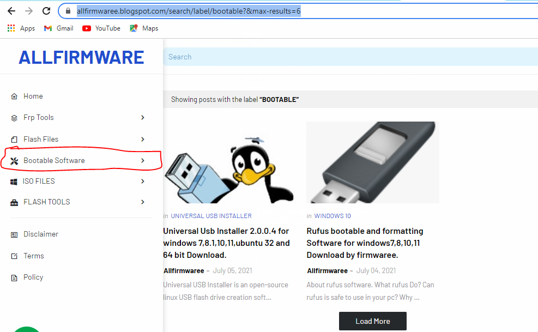The height and width of the screenshot is (332, 538).
Task: Open the Terms page link
Action: [34, 256]
